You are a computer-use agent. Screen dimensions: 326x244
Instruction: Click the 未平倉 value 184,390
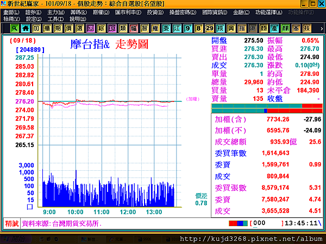(308, 91)
